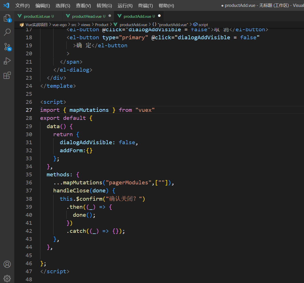Click data() on line 29
This screenshot has height=283, width=304.
pos(56,126)
